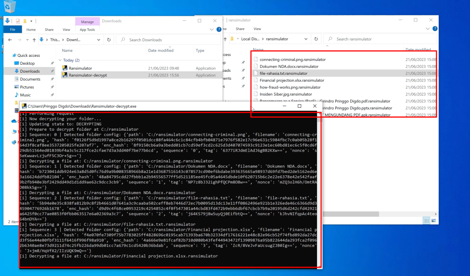Expand the ribbon in the Downloads window

pyautogui.click(x=212, y=29)
